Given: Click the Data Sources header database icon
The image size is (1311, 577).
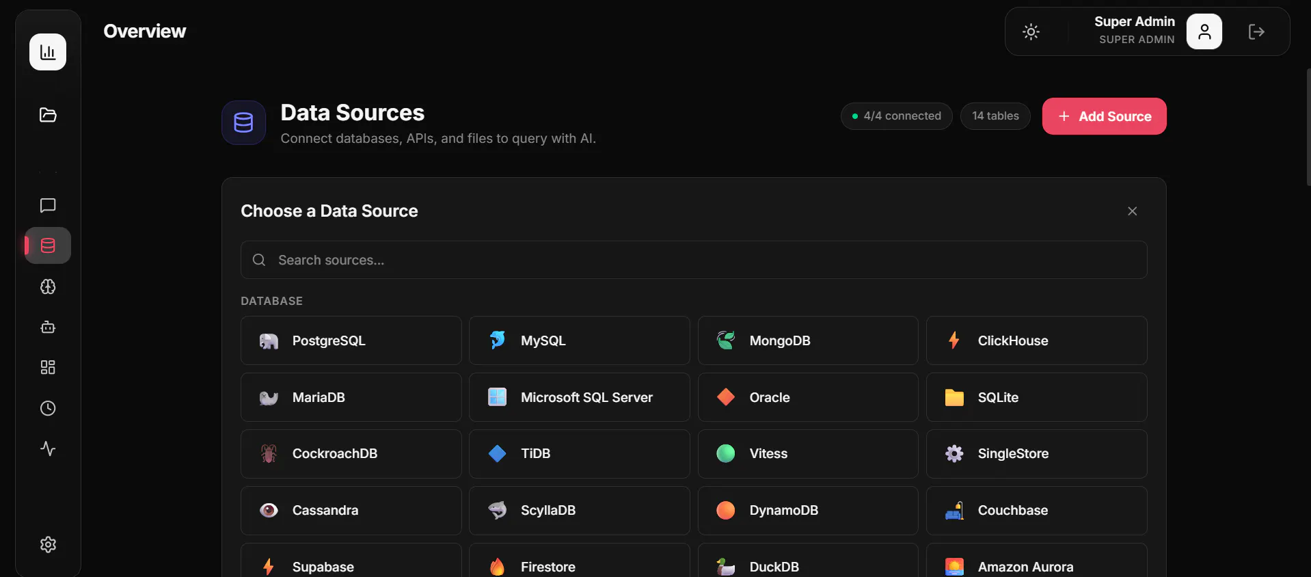Looking at the screenshot, I should (243, 123).
